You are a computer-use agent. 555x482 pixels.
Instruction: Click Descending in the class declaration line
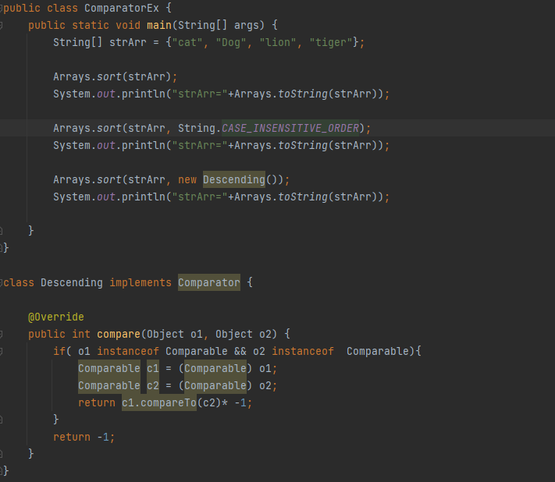(72, 282)
